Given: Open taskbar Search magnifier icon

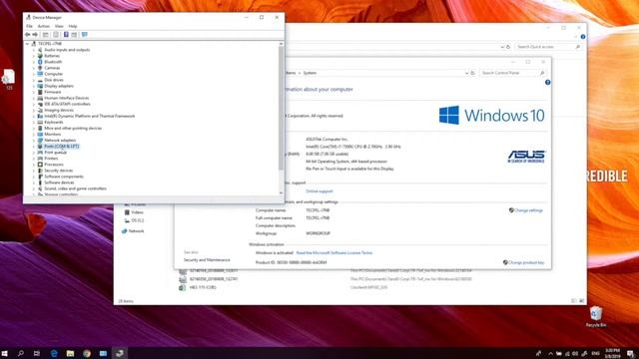Looking at the screenshot, I should click(x=20, y=353).
